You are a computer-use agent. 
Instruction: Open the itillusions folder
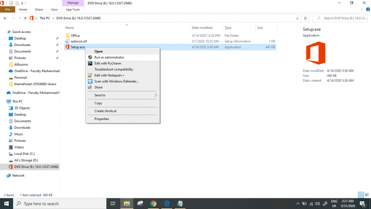point(21,64)
